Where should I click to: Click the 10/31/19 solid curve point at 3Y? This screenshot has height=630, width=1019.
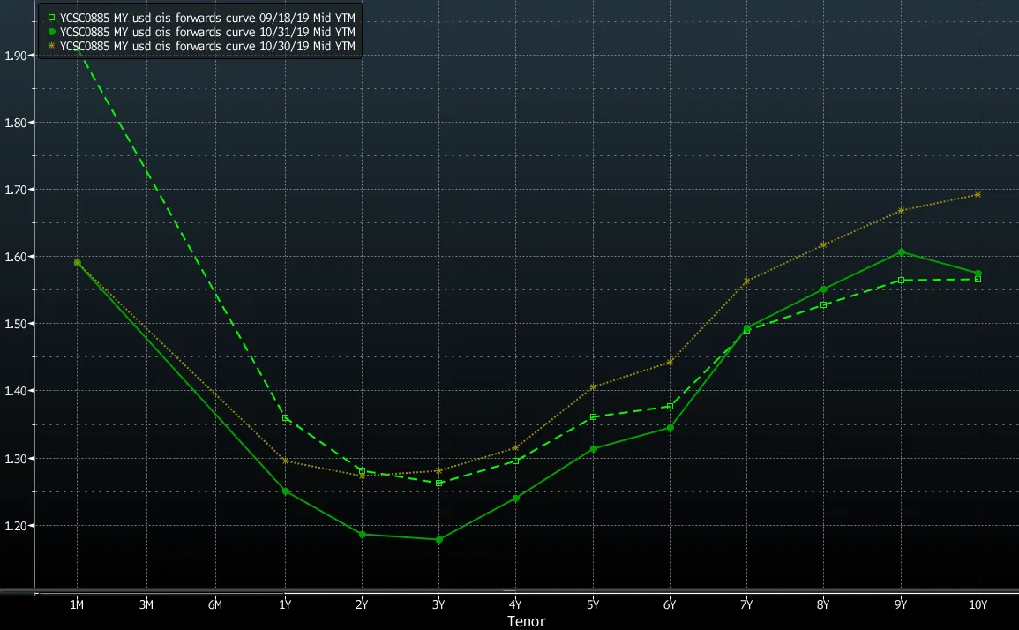438,539
